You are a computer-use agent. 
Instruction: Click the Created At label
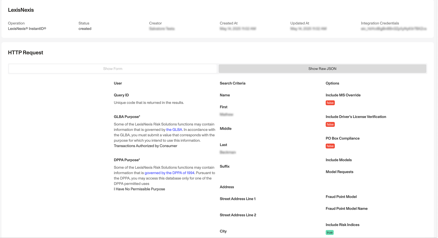click(229, 23)
